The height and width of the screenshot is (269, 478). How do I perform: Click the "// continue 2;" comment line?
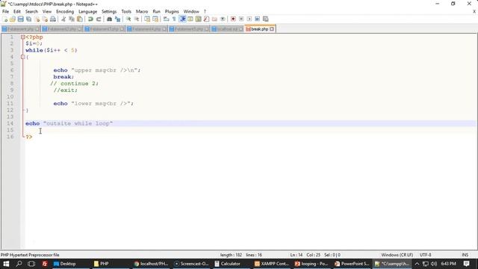tap(75, 84)
